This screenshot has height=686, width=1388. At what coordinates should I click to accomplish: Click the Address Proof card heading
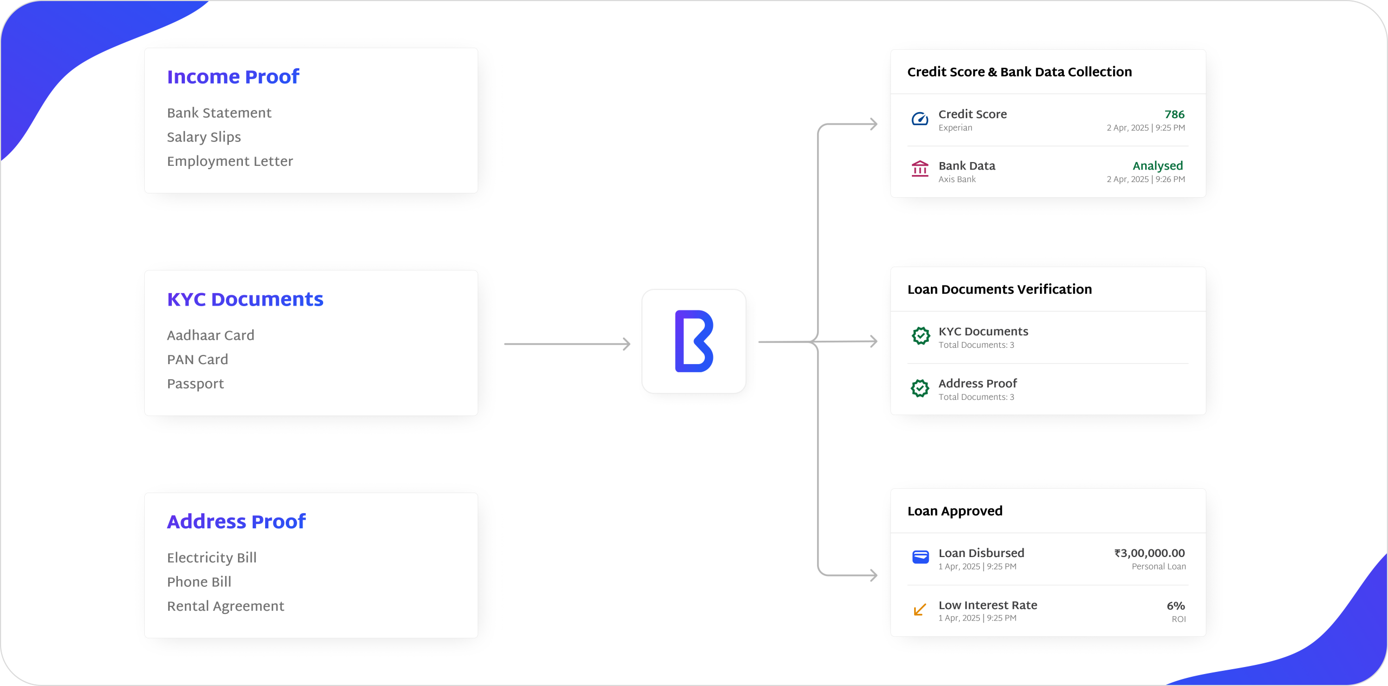click(236, 521)
